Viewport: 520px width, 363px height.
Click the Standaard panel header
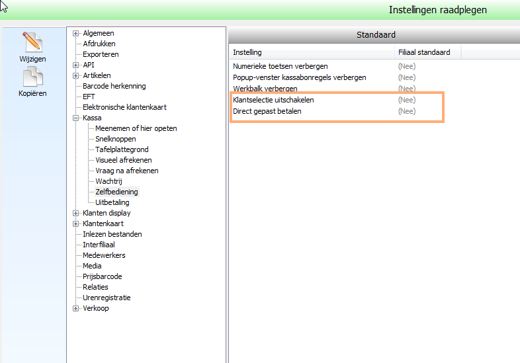374,35
